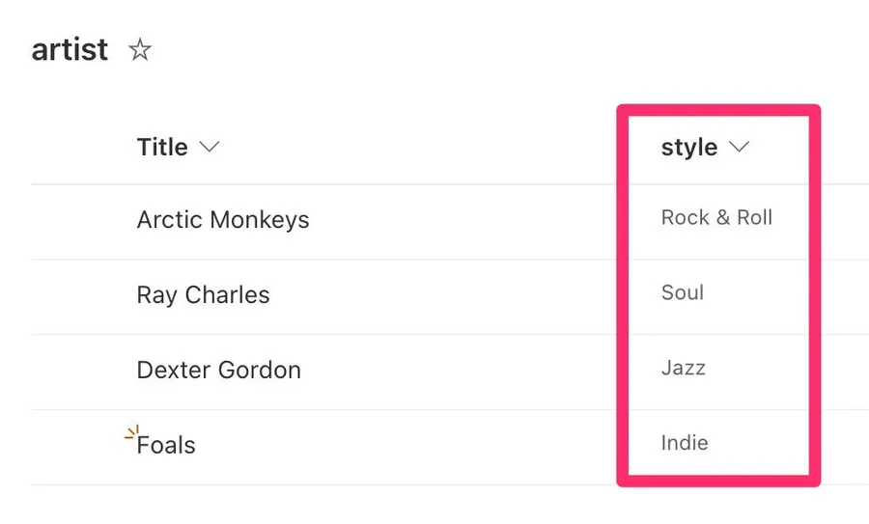The height and width of the screenshot is (524, 869).
Task: Select the Soul style cell
Action: coord(683,293)
